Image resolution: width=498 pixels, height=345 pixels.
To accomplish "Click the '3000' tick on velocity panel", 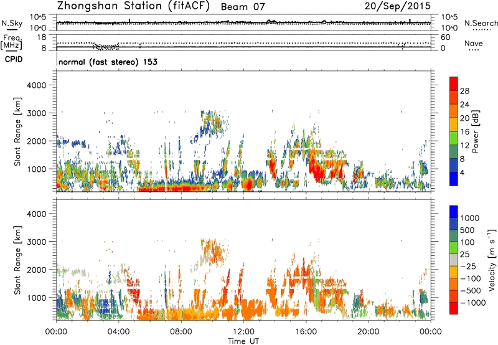I will [x=37, y=242].
